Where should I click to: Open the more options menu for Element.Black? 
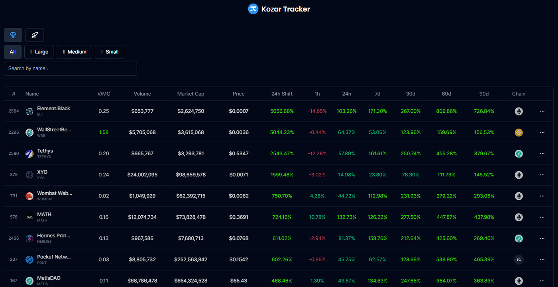pyautogui.click(x=542, y=111)
